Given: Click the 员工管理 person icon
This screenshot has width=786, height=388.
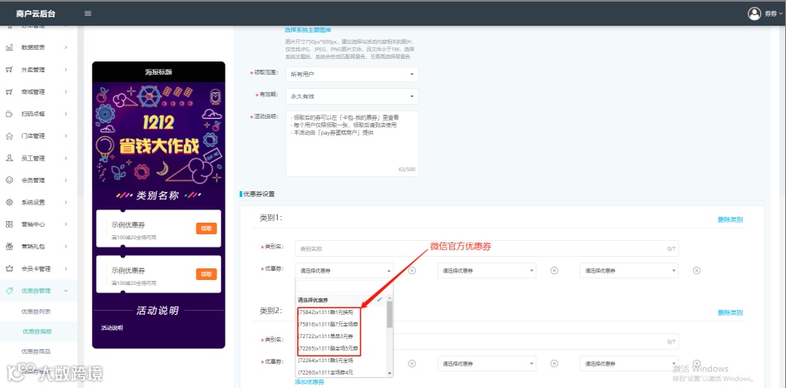Looking at the screenshot, I should (x=9, y=158).
